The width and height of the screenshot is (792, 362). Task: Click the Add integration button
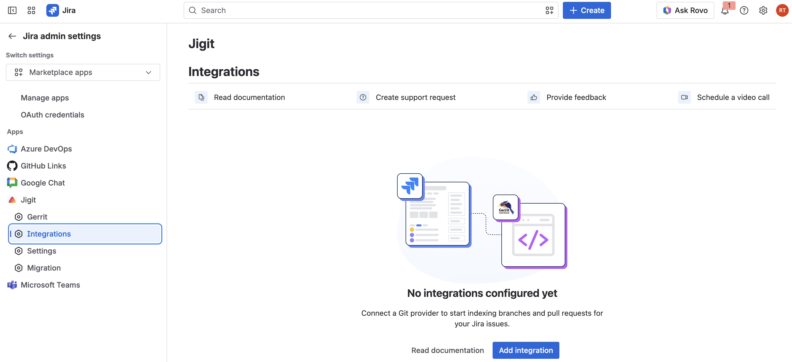(x=526, y=350)
